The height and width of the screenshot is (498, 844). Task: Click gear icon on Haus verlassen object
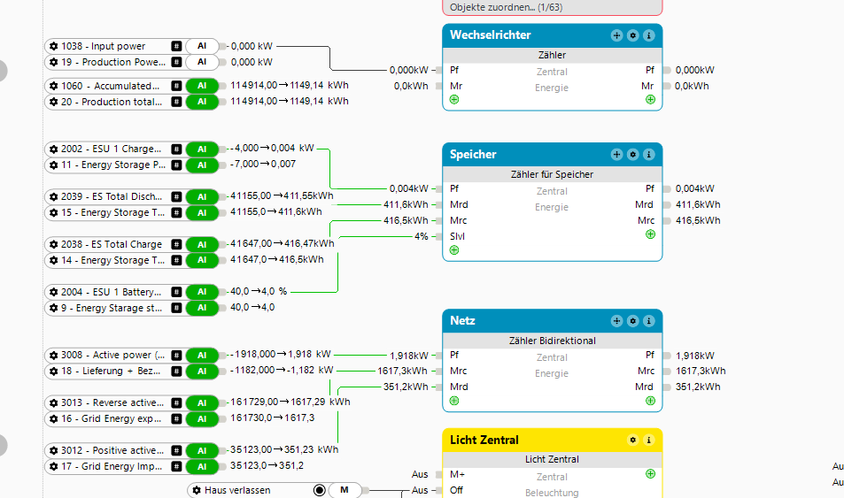coord(197,490)
